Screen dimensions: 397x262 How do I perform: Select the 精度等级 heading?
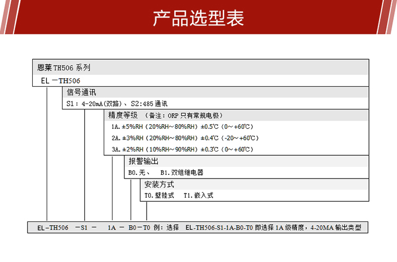pyautogui.click(x=123, y=115)
